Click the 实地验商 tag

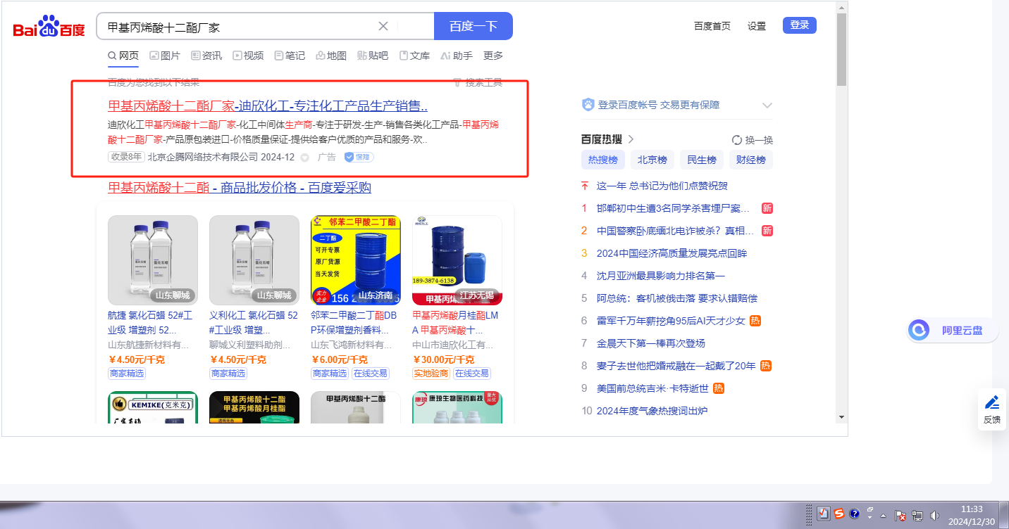coord(431,374)
